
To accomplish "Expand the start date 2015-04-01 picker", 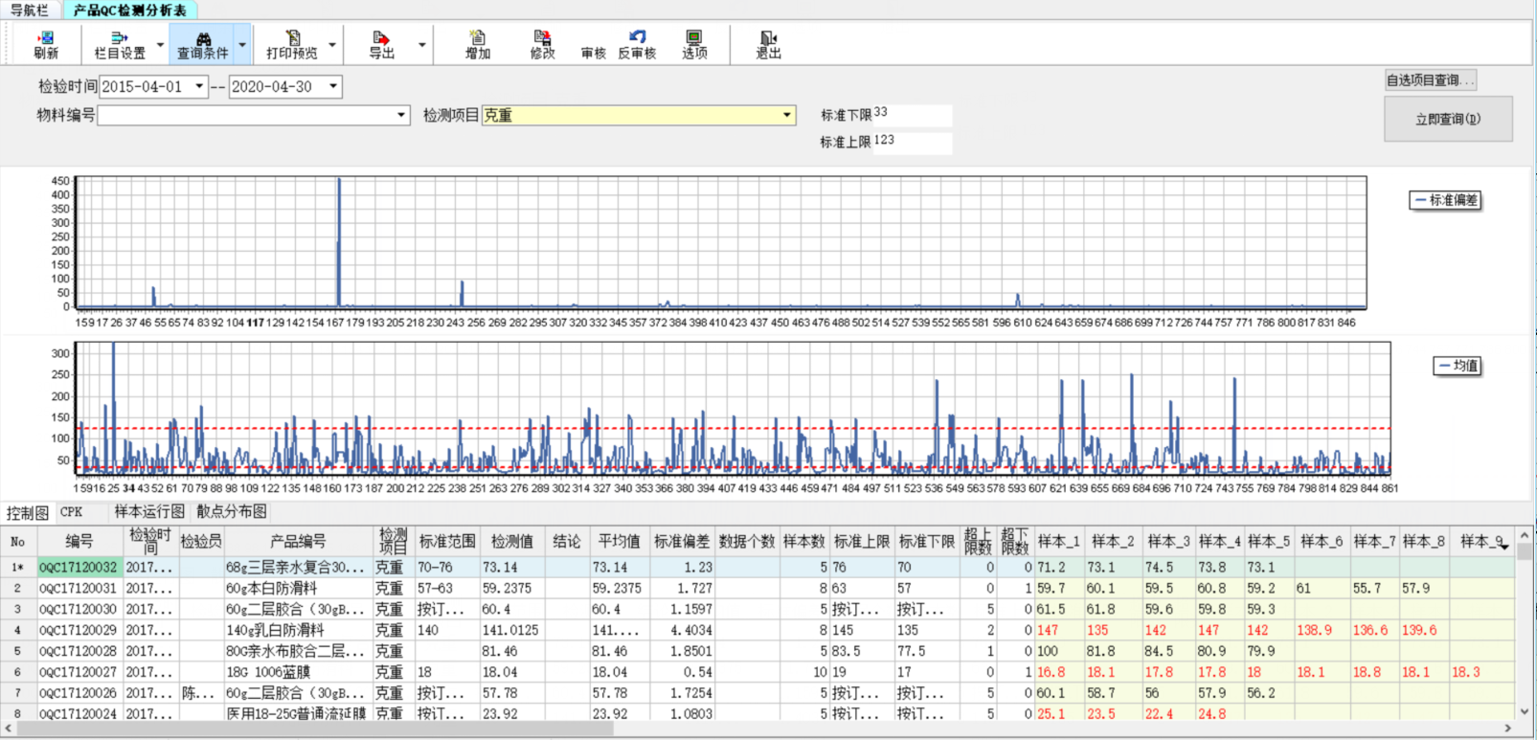I will [x=199, y=86].
